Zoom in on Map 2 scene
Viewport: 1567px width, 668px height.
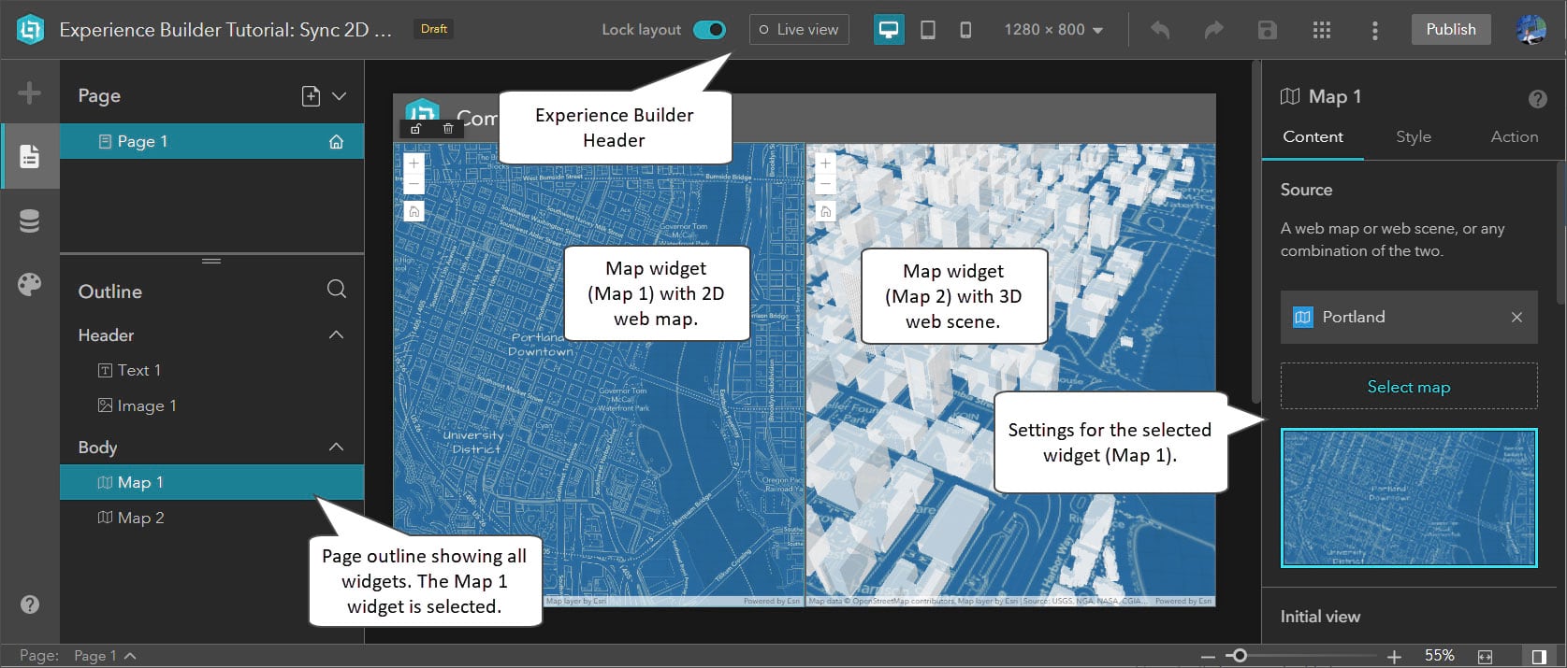tap(825, 163)
